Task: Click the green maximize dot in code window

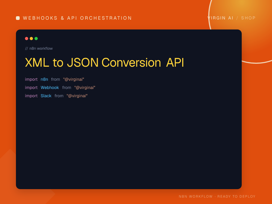Action: (x=36, y=39)
